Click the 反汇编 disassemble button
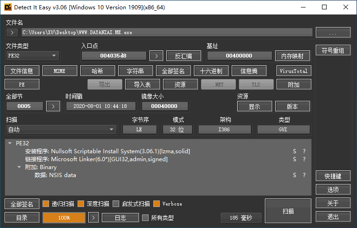Screen dimensions: 357x228 184,56
